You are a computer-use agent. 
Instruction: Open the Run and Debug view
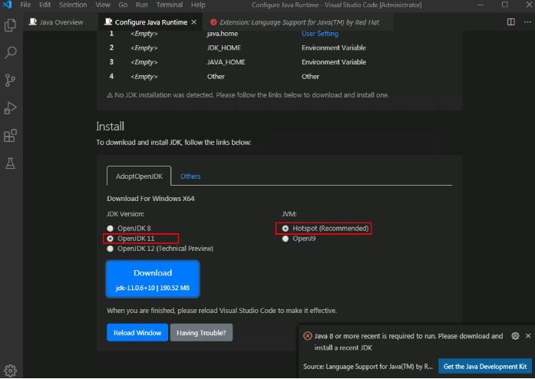pyautogui.click(x=10, y=108)
